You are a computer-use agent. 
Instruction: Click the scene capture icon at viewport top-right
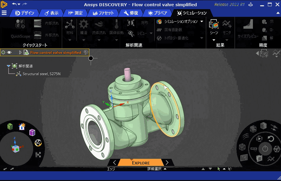(264, 54)
